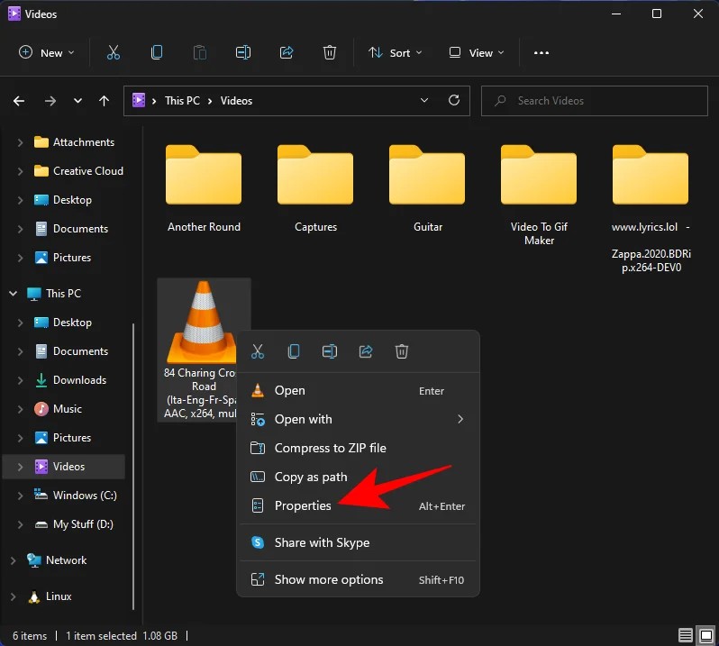Switch to the large icons view in the status bar

(x=705, y=636)
